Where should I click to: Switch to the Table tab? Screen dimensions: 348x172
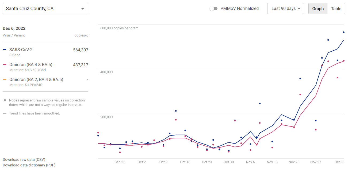pyautogui.click(x=336, y=9)
